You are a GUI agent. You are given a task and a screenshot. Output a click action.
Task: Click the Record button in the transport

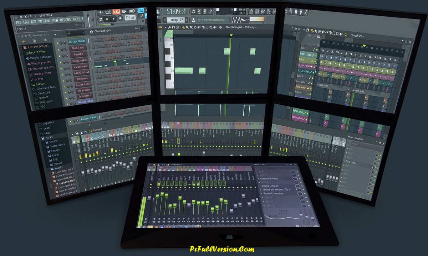click(120, 18)
